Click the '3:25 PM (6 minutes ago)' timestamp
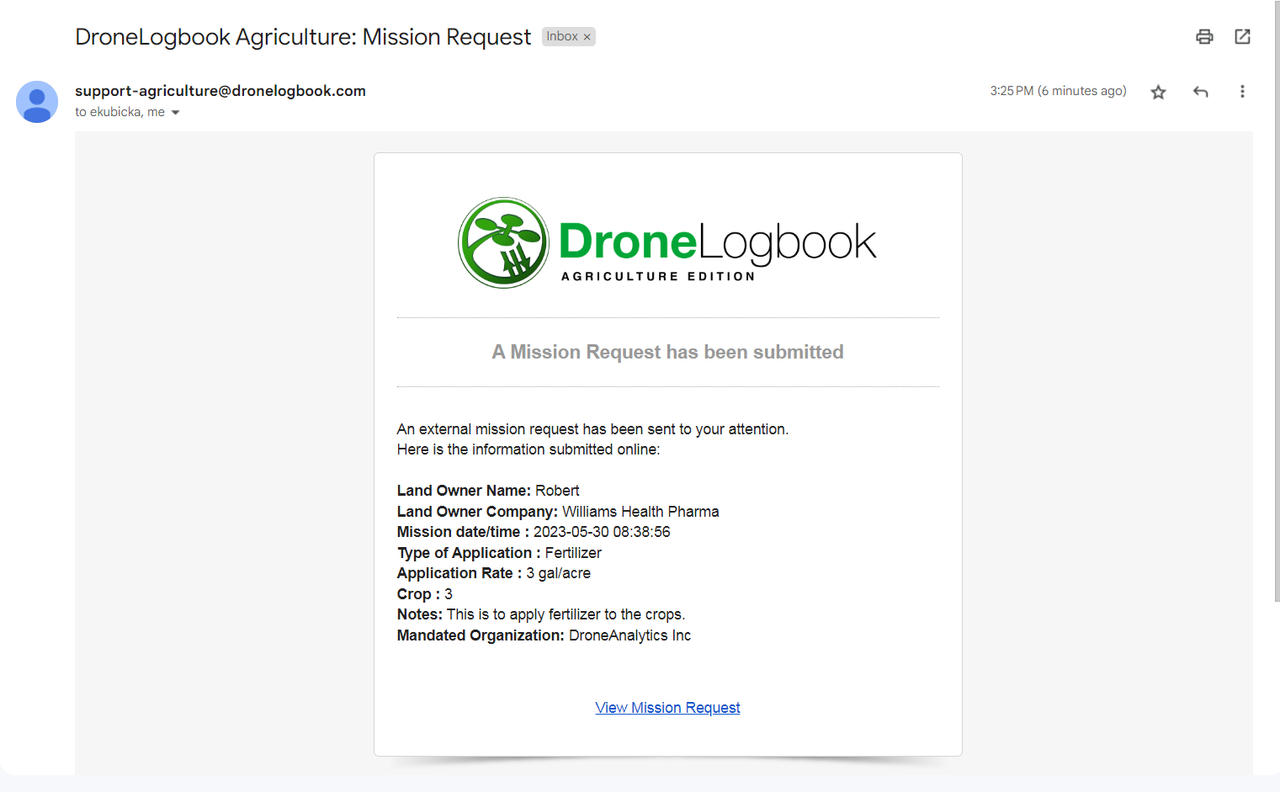 (1058, 91)
